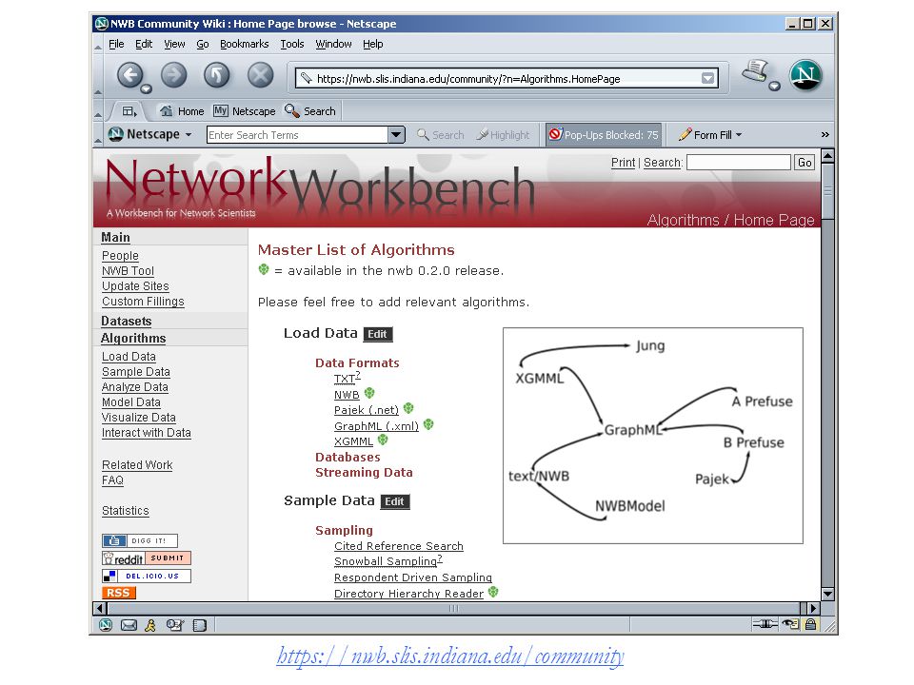Image resolution: width=914 pixels, height=685 pixels.
Task: Open the Print button options dropdown arrow
Action: 774,87
